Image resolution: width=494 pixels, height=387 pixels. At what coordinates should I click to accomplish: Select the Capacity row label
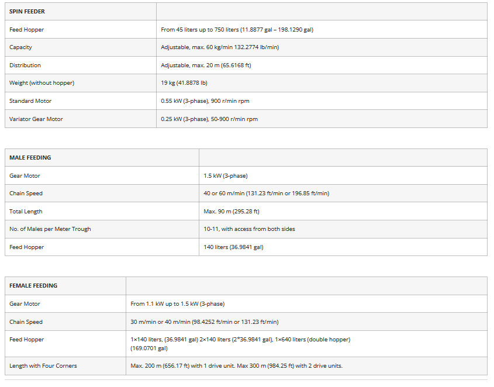(x=21, y=47)
